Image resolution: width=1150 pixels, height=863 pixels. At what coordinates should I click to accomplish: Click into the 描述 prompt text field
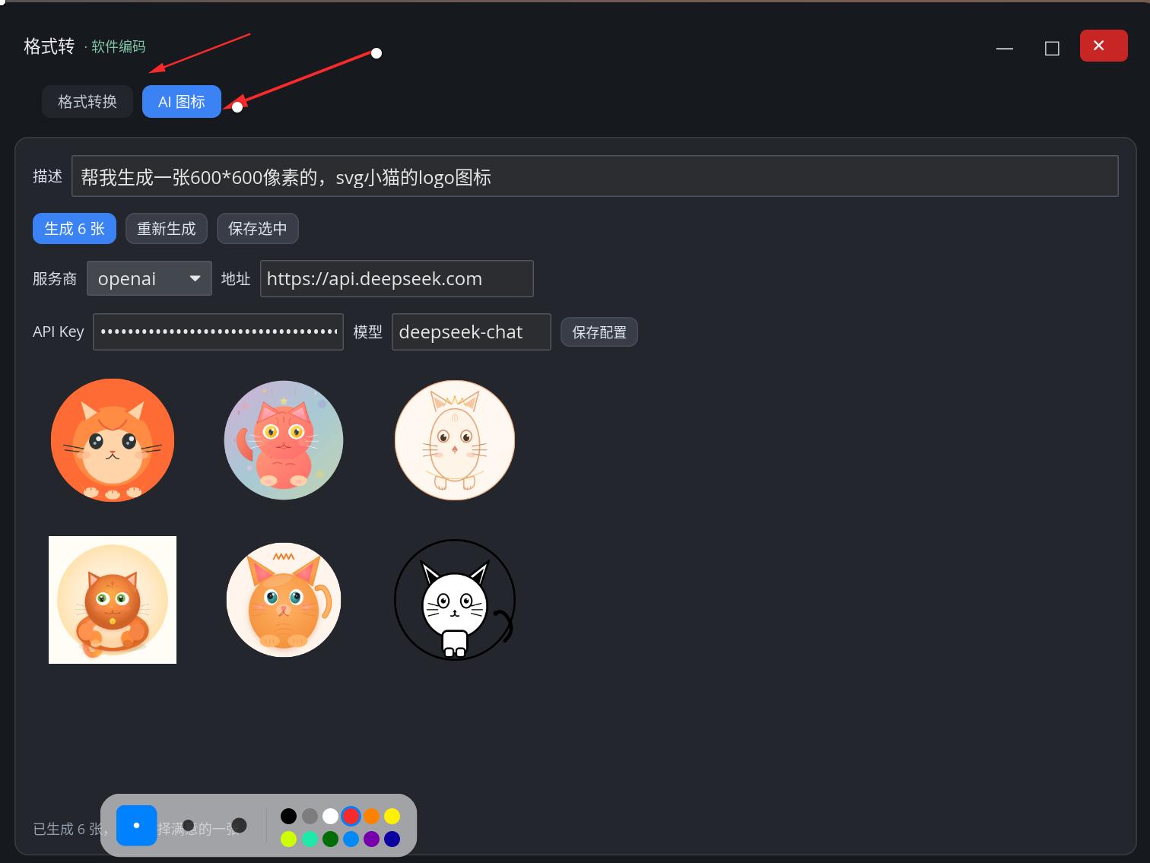click(x=595, y=176)
